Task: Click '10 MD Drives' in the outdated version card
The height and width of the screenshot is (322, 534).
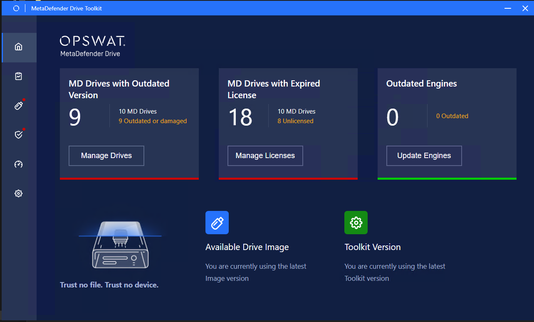Action: click(x=138, y=111)
